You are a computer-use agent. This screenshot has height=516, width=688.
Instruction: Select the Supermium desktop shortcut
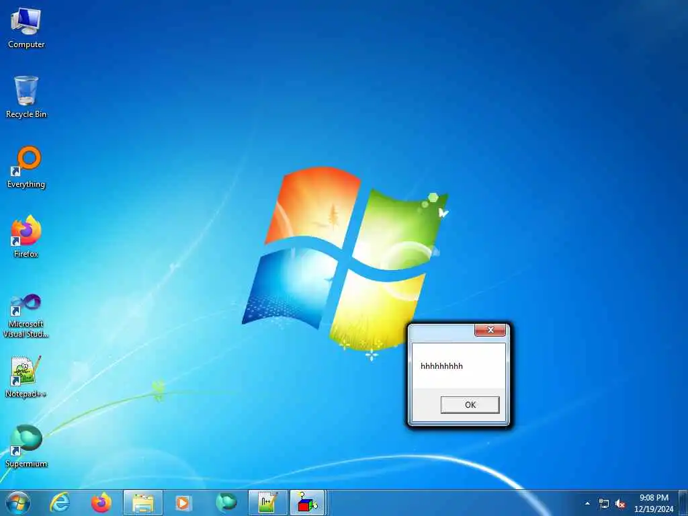pos(26,446)
